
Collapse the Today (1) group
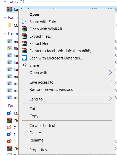pos(5,1)
